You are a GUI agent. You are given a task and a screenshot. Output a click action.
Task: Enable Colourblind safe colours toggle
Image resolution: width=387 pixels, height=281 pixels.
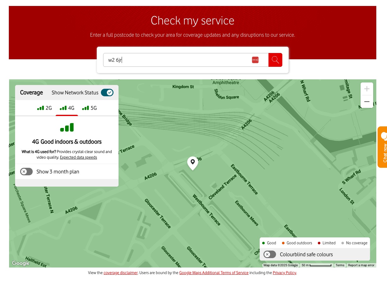click(270, 254)
